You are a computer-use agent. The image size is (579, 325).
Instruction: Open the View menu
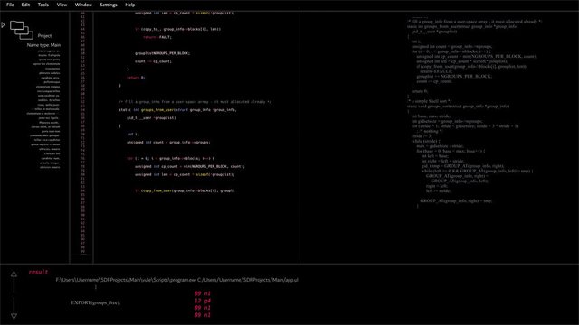click(62, 5)
